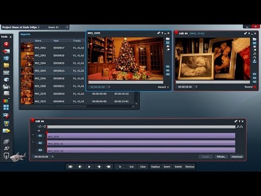261x196 pixels.
Task: Click the Replace button
Action: coord(156,167)
